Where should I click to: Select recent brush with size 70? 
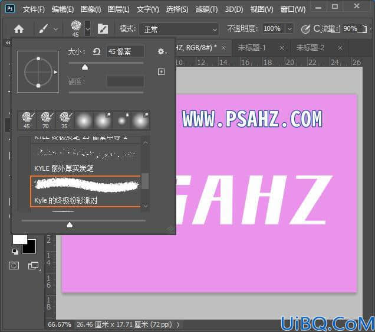pyautogui.click(x=46, y=121)
